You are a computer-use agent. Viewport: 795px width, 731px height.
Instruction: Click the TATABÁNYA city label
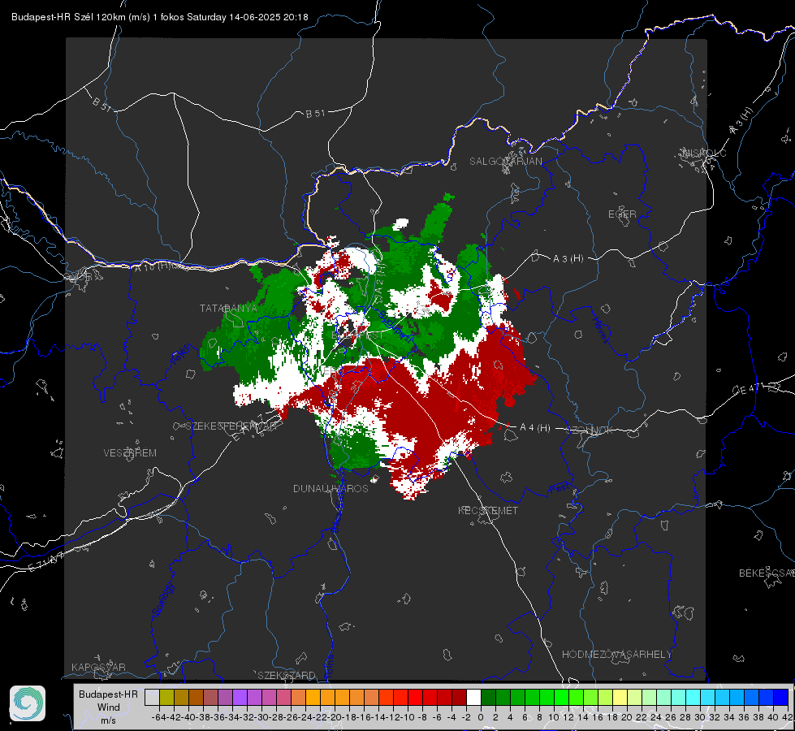tap(228, 308)
